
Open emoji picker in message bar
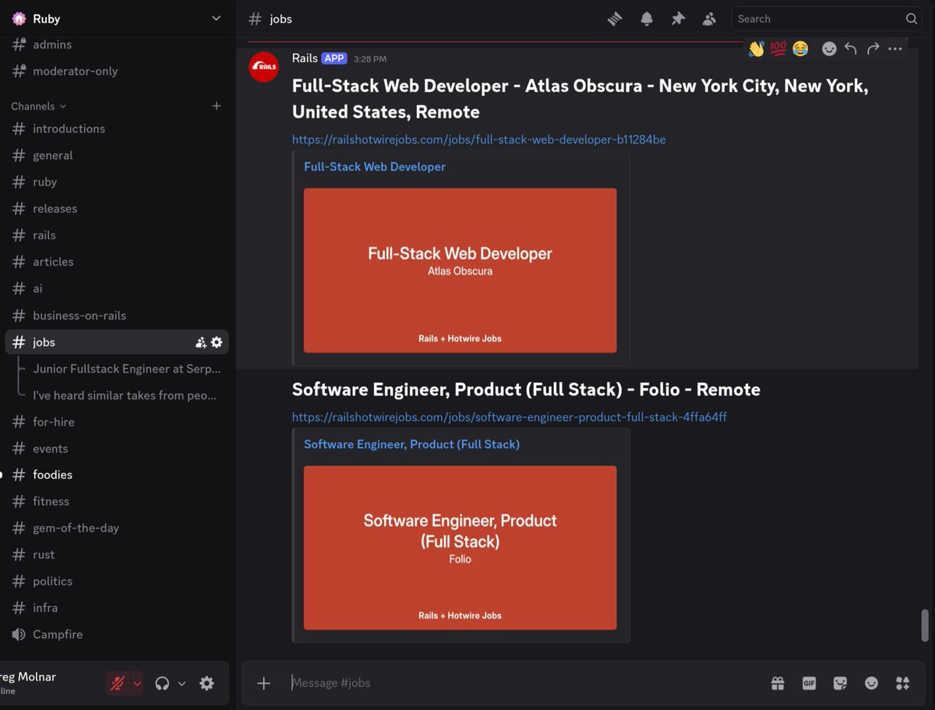872,684
